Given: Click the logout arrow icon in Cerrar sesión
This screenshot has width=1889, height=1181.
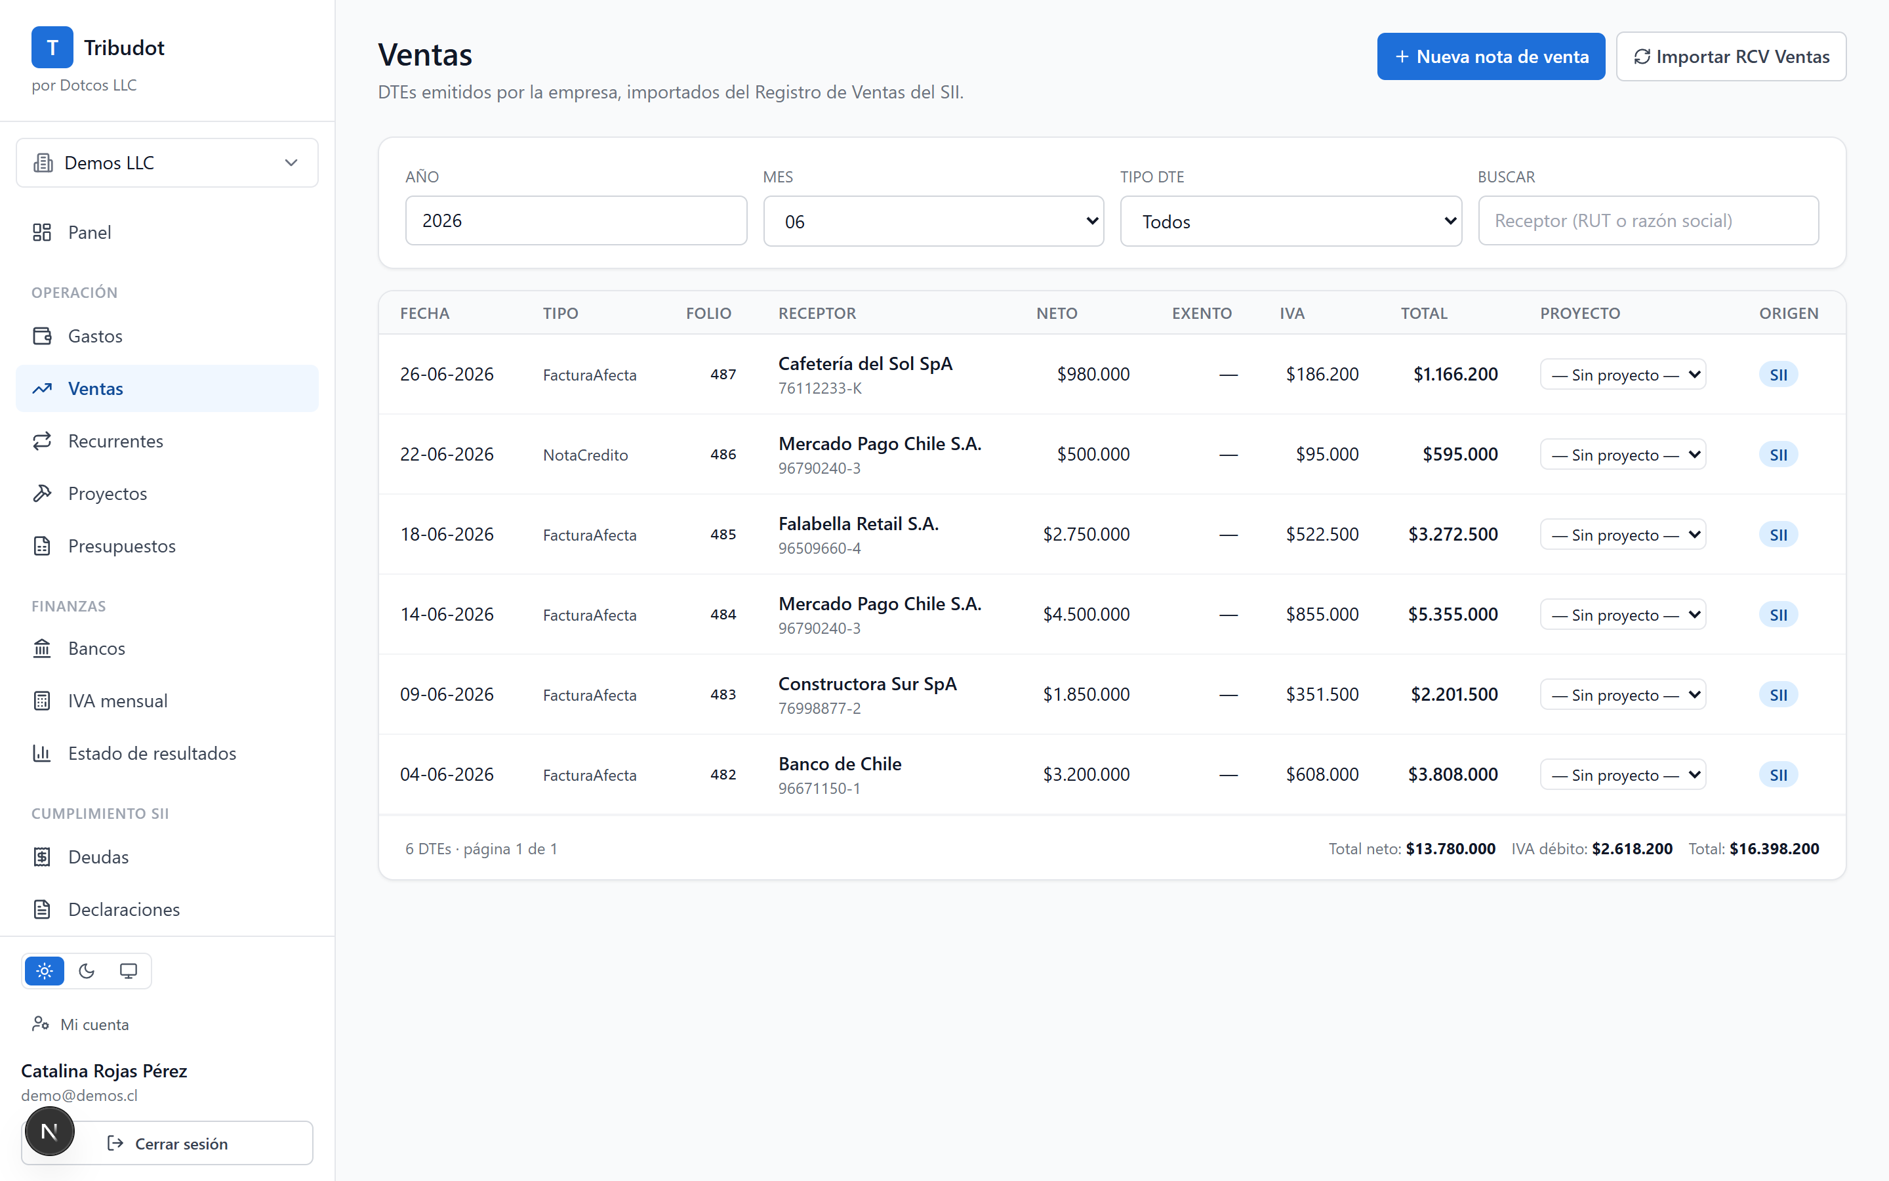Looking at the screenshot, I should tap(115, 1144).
